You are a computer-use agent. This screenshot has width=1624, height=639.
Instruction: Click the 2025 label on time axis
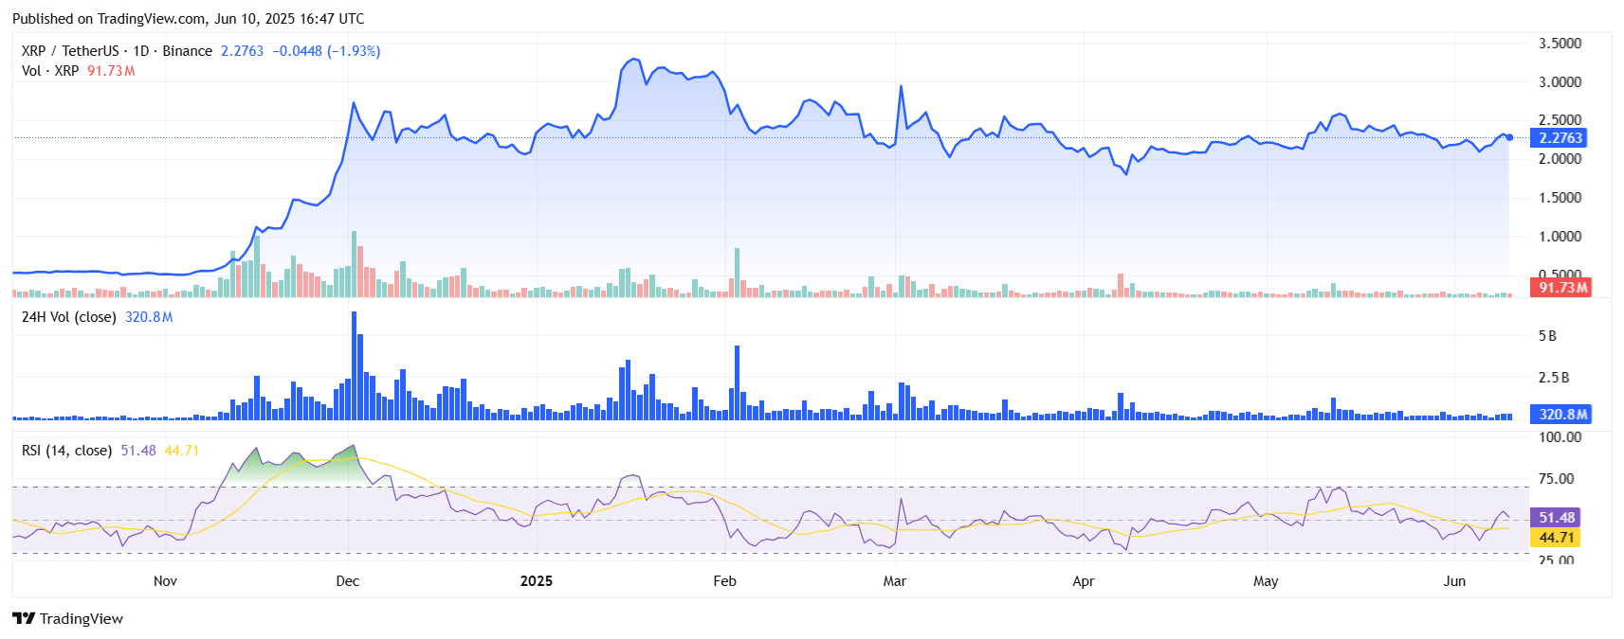pyautogui.click(x=537, y=581)
